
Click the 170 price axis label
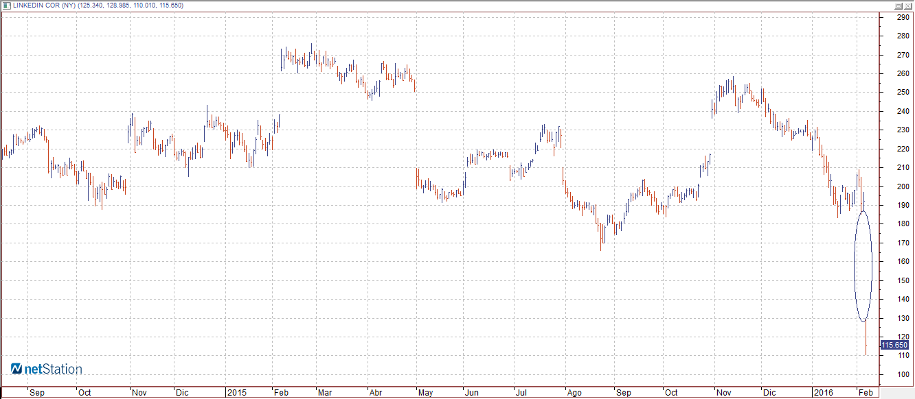tap(903, 243)
